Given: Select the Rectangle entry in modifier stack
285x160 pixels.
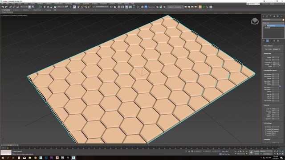Looking at the screenshot, I should pyautogui.click(x=268, y=28).
